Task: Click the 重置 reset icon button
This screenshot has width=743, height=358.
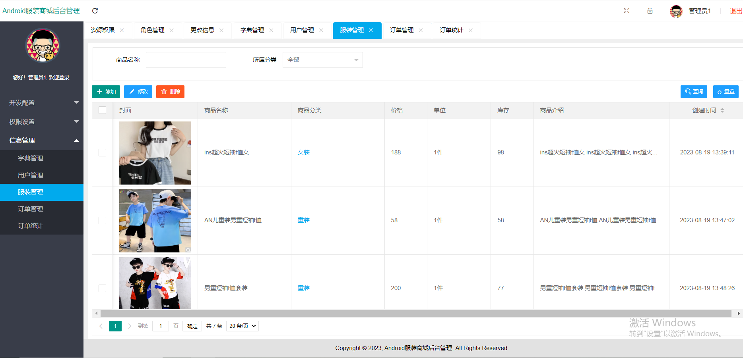Action: point(726,92)
